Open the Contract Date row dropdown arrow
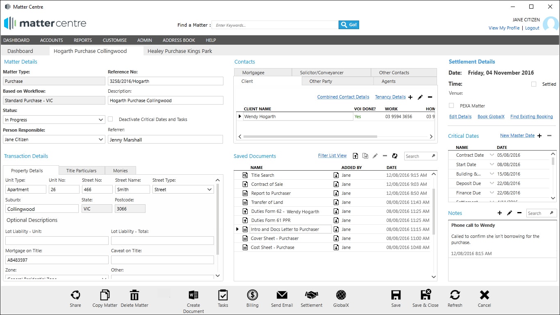 (492, 155)
